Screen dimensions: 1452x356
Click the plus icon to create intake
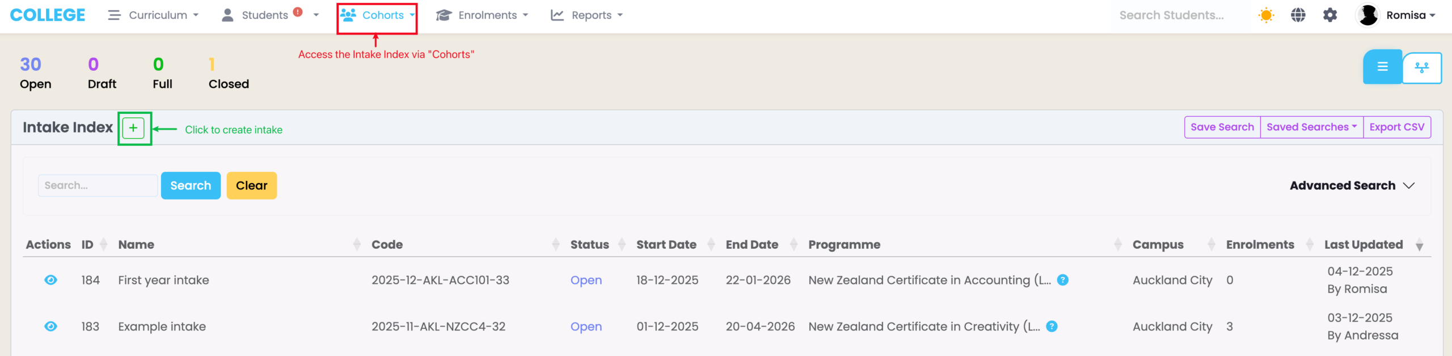[133, 128]
